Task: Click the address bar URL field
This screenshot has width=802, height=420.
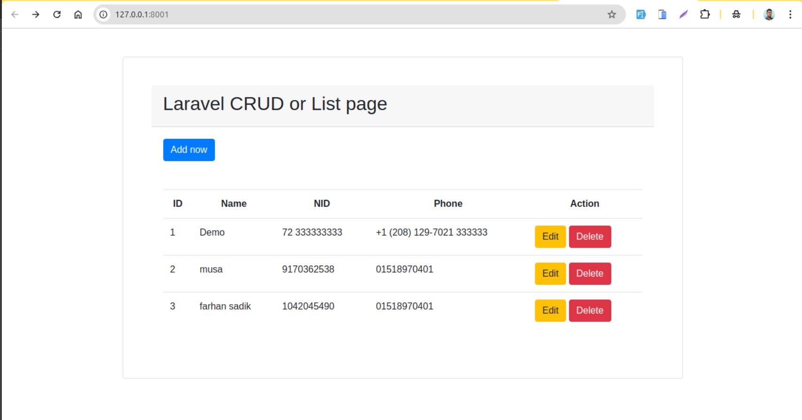Action: [329, 15]
